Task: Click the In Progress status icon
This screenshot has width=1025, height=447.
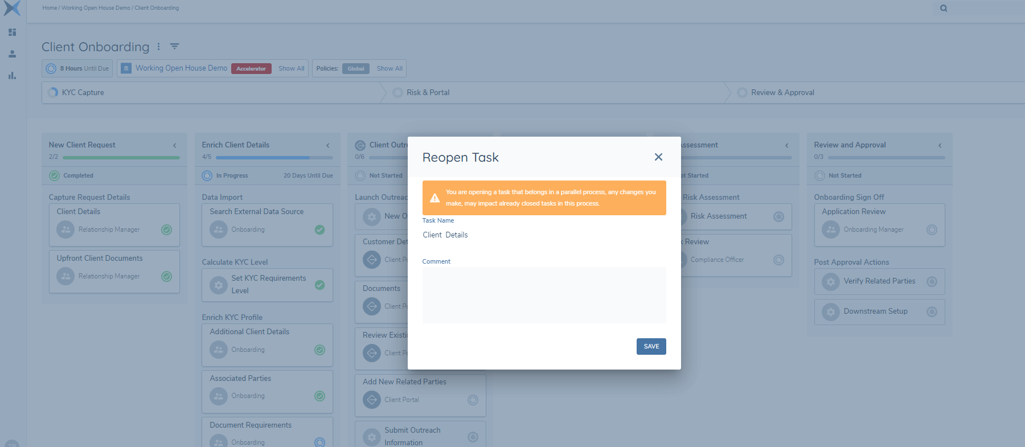Action: [x=207, y=175]
